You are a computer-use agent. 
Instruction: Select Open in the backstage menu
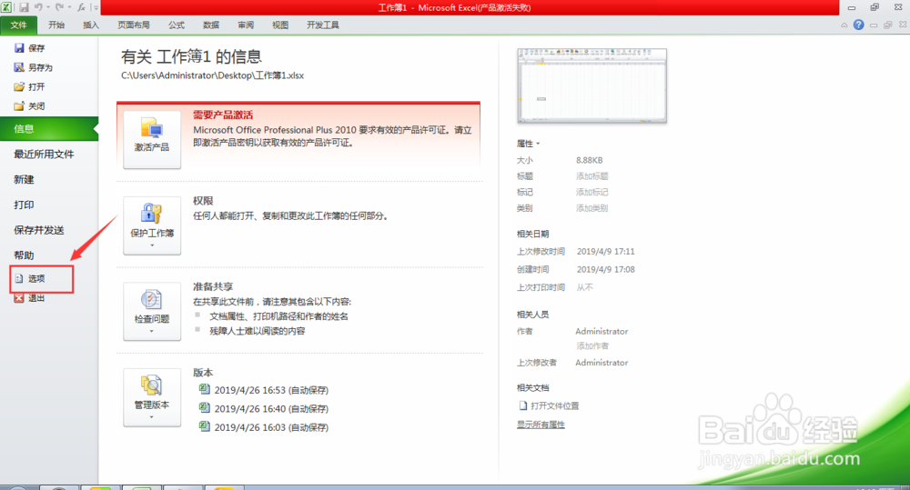(29, 86)
